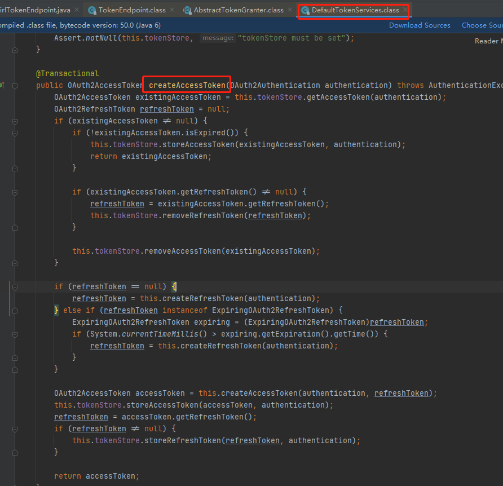Click 'bytecode version: 50.0 (Java 6)' banner text
Screen dimensions: 503x486
[x=111, y=25]
